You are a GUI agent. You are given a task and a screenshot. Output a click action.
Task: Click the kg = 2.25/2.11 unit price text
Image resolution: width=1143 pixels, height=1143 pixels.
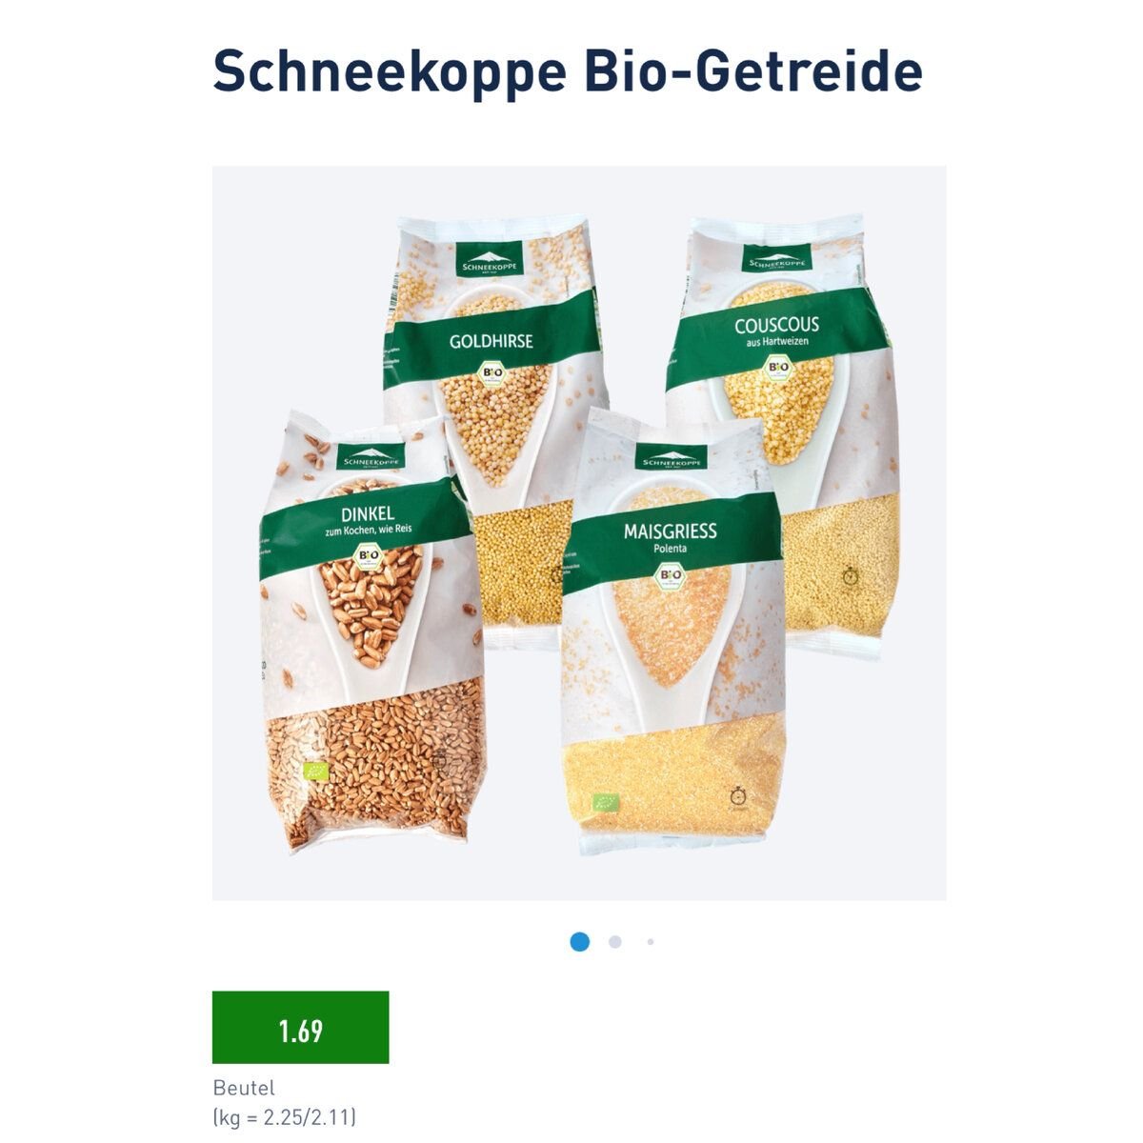(284, 1117)
